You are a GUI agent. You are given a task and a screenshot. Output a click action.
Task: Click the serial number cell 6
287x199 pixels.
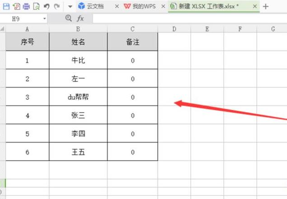[x=27, y=152]
